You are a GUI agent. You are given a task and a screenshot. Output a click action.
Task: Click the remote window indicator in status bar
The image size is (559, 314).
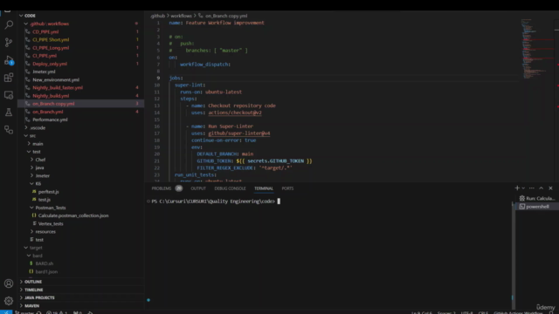pos(6,312)
